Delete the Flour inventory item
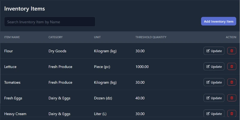Screen dimensions: 240x120 pyautogui.click(x=232, y=51)
